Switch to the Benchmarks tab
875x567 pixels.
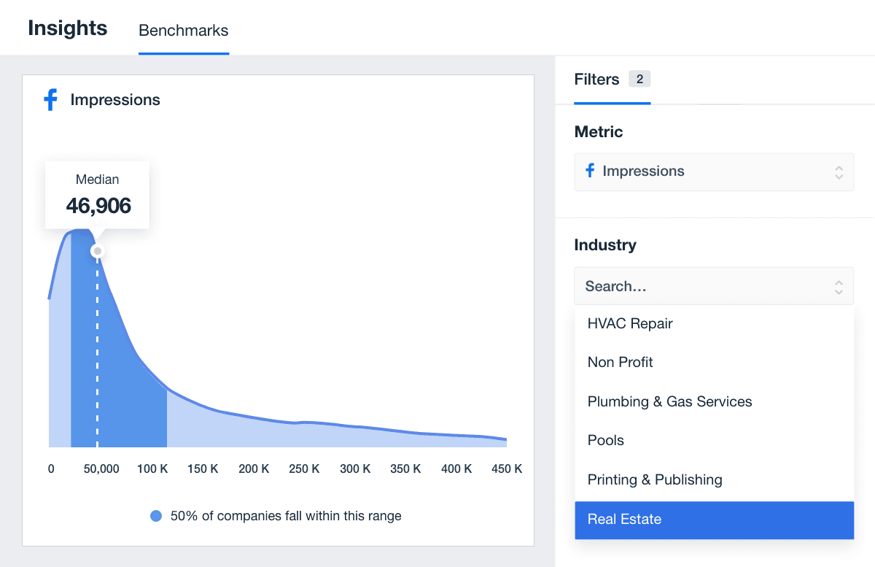(x=184, y=31)
